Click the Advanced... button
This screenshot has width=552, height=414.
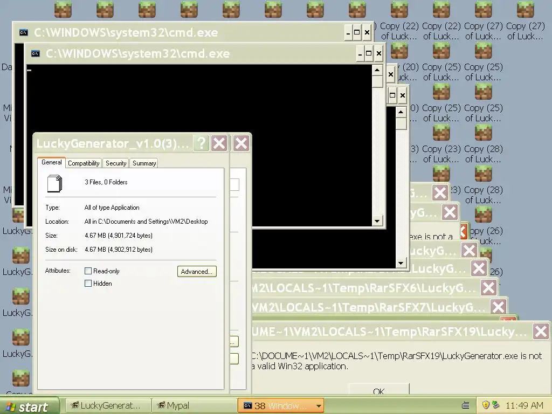[x=197, y=272]
